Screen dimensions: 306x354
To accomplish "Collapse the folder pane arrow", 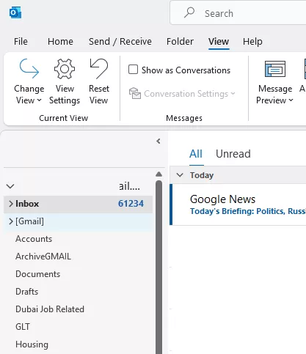I will tap(159, 141).
